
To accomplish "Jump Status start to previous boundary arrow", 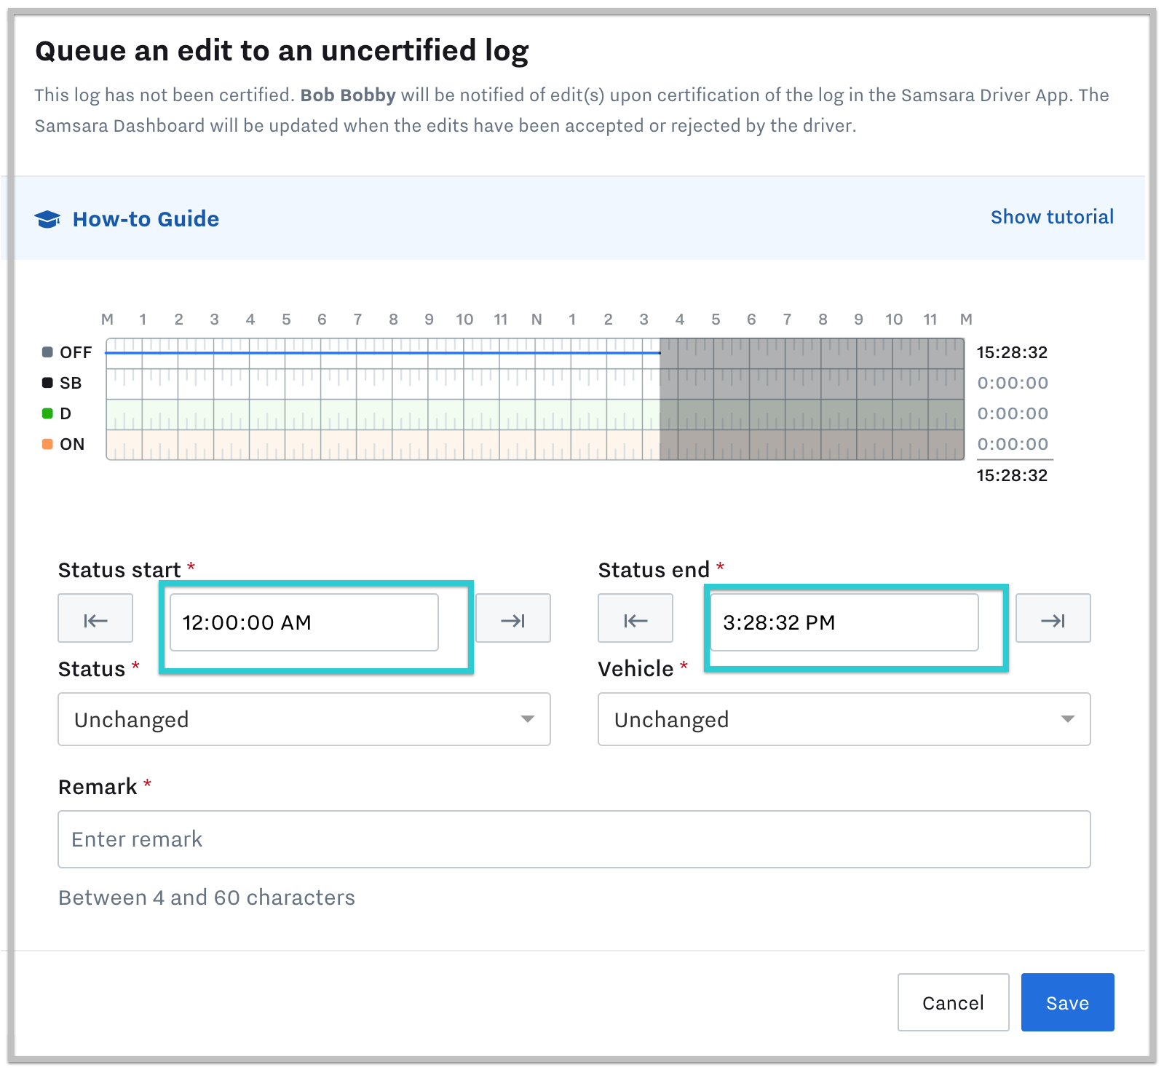I will (x=95, y=619).
